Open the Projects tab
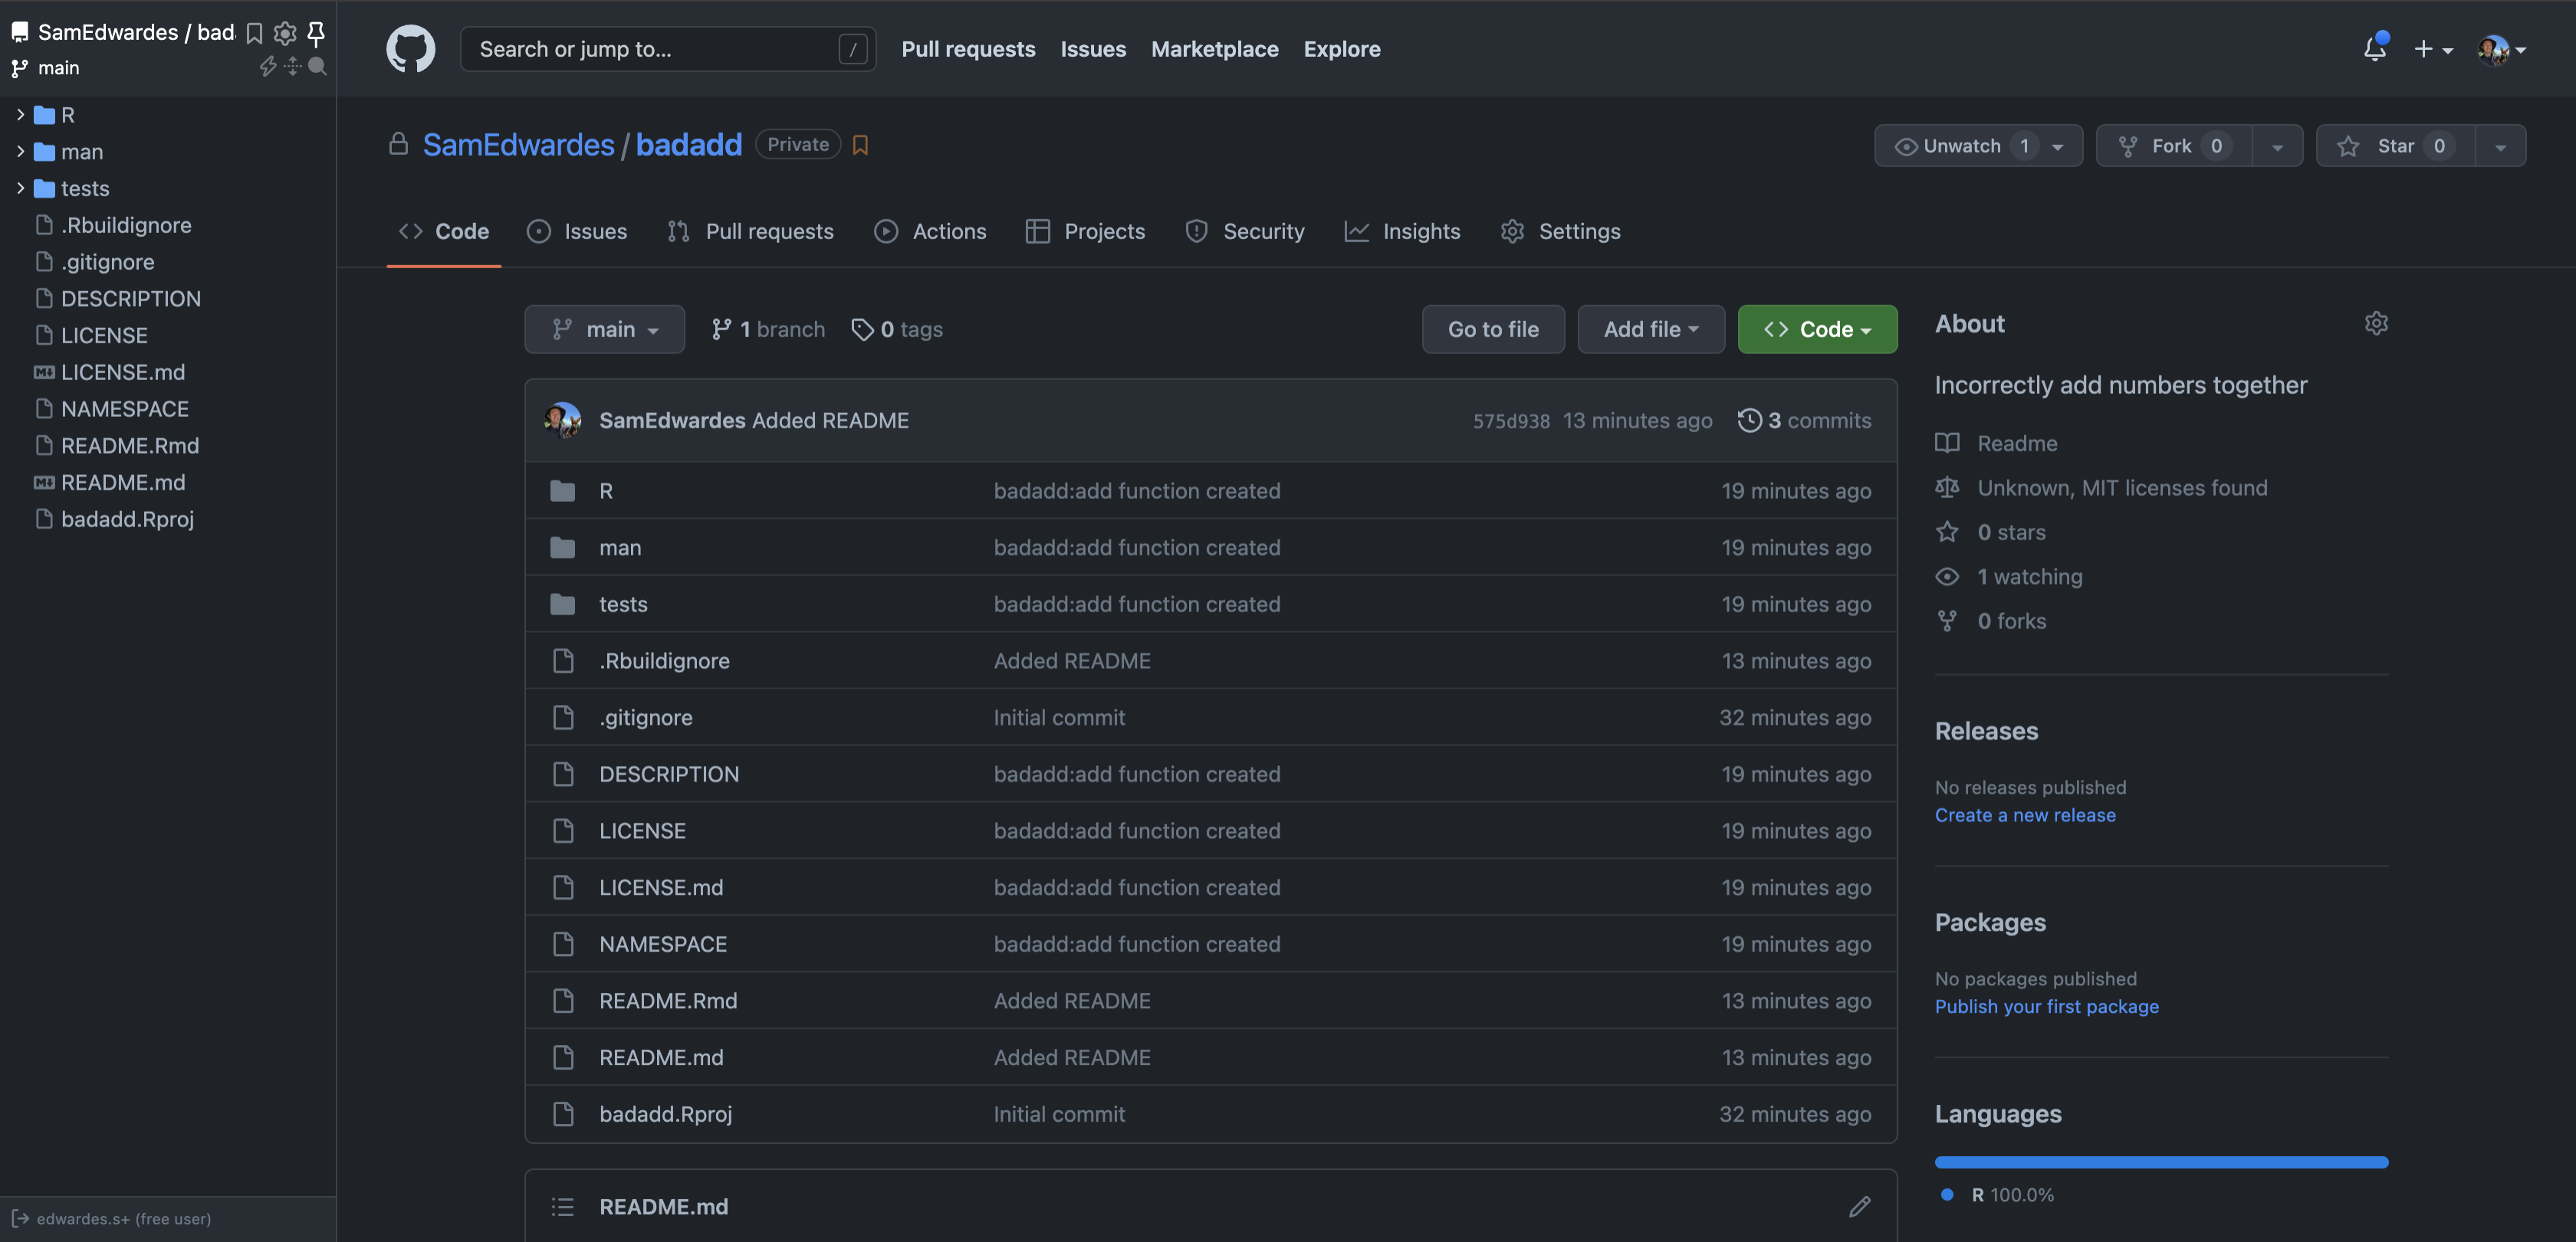 click(1085, 231)
